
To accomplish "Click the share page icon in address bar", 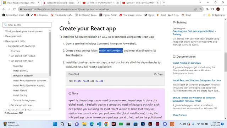I will 195,9.
